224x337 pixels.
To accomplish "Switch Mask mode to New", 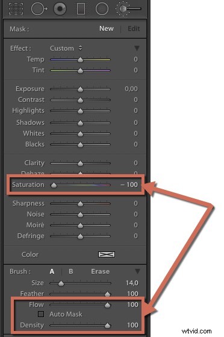I will 107,28.
